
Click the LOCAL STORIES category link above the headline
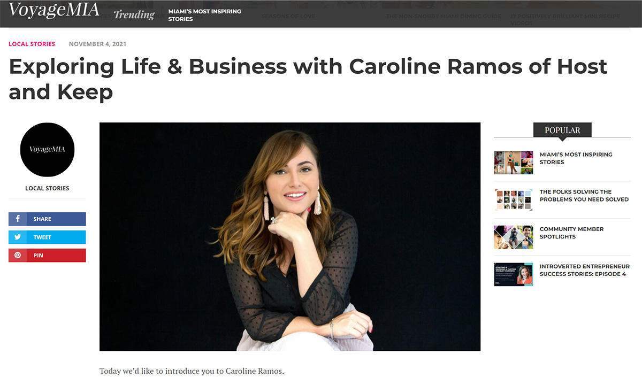(32, 44)
